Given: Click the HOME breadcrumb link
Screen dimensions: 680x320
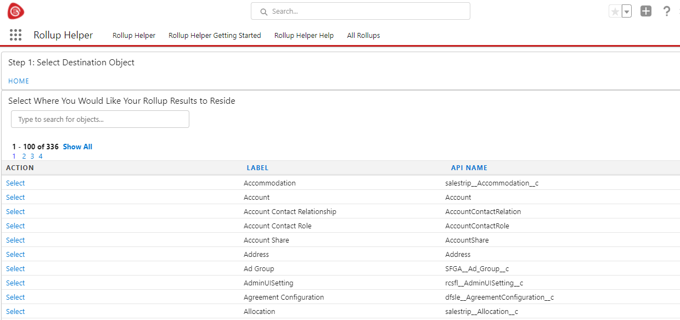Looking at the screenshot, I should pyautogui.click(x=19, y=81).
